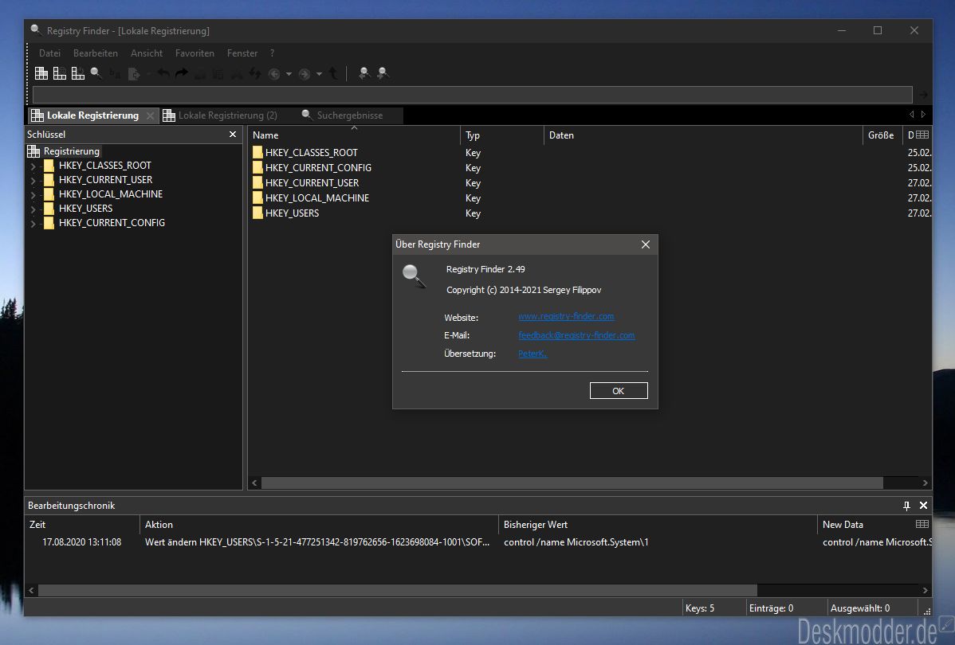Expand HKEY_CLASSES_ROOT in the tree
Screen dimensions: 955x645
(33, 166)
